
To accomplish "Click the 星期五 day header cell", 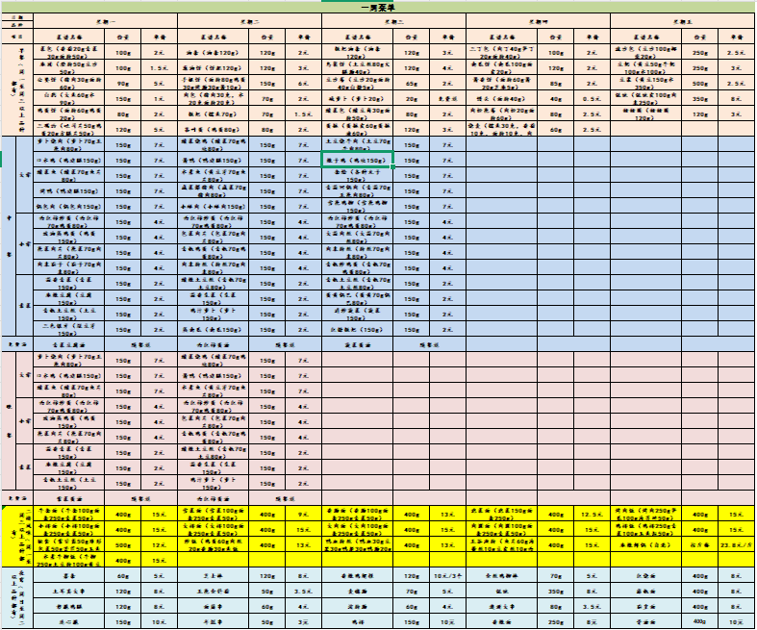I will tap(682, 20).
